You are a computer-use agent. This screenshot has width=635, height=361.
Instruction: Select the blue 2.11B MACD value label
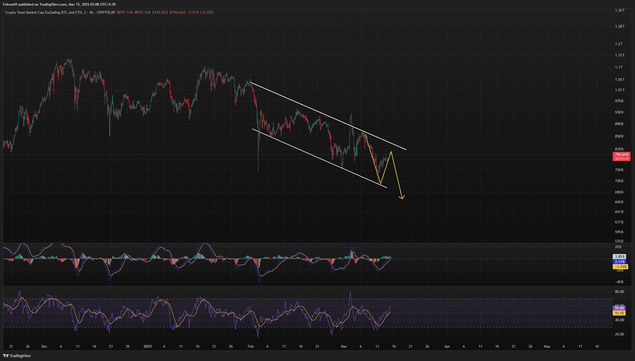(620, 262)
